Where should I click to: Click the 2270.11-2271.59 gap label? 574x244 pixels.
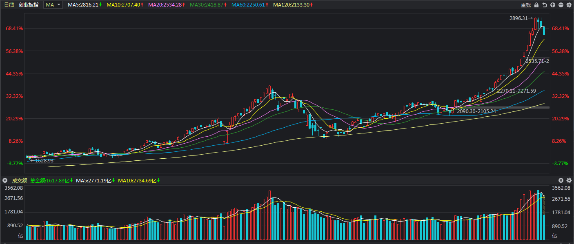[516, 91]
